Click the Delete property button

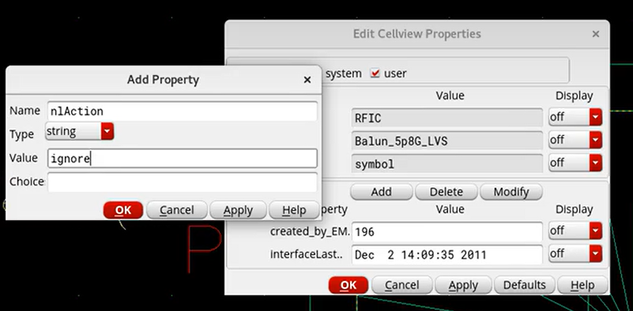point(446,192)
